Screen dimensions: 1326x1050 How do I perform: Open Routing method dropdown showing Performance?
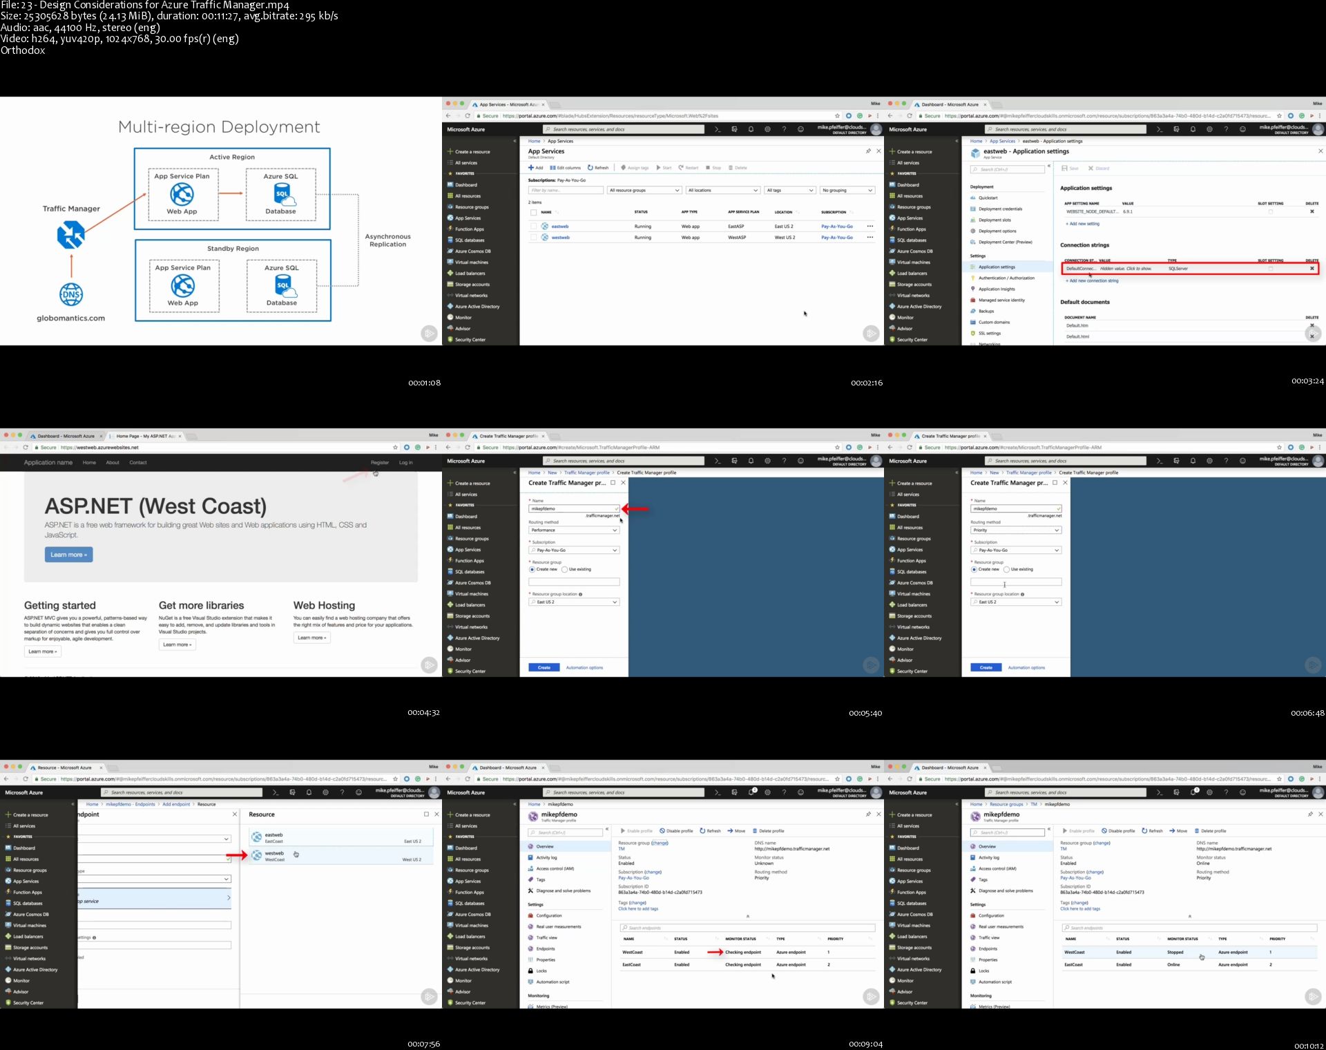pos(574,531)
